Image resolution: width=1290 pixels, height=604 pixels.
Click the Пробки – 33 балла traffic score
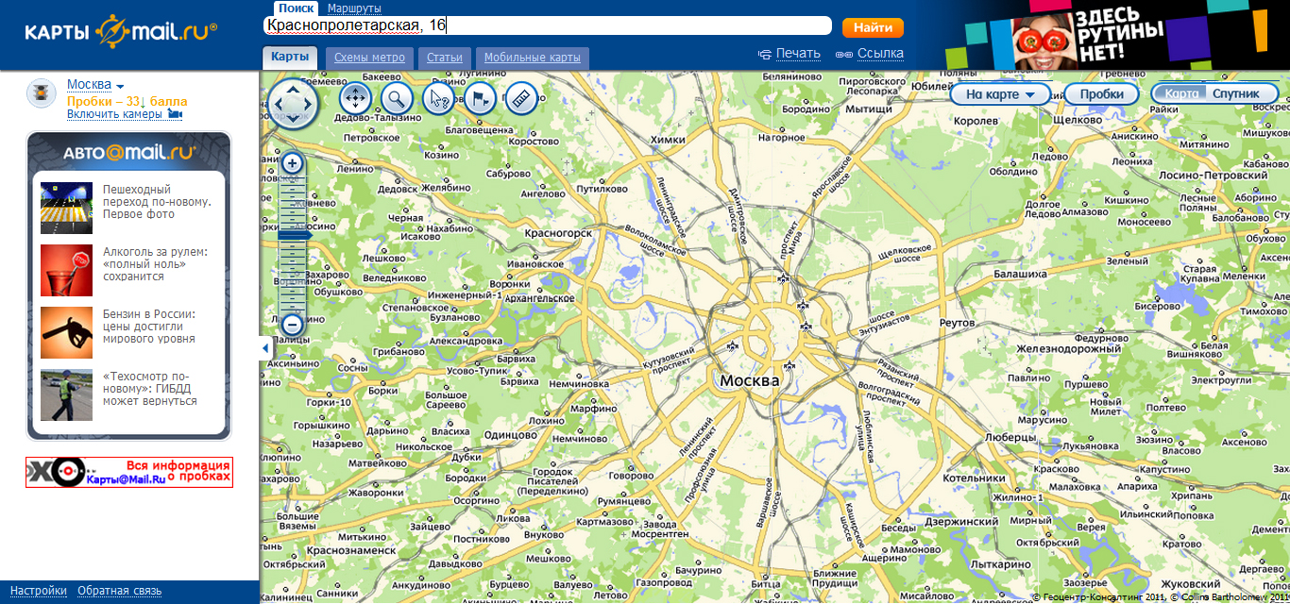coord(127,101)
